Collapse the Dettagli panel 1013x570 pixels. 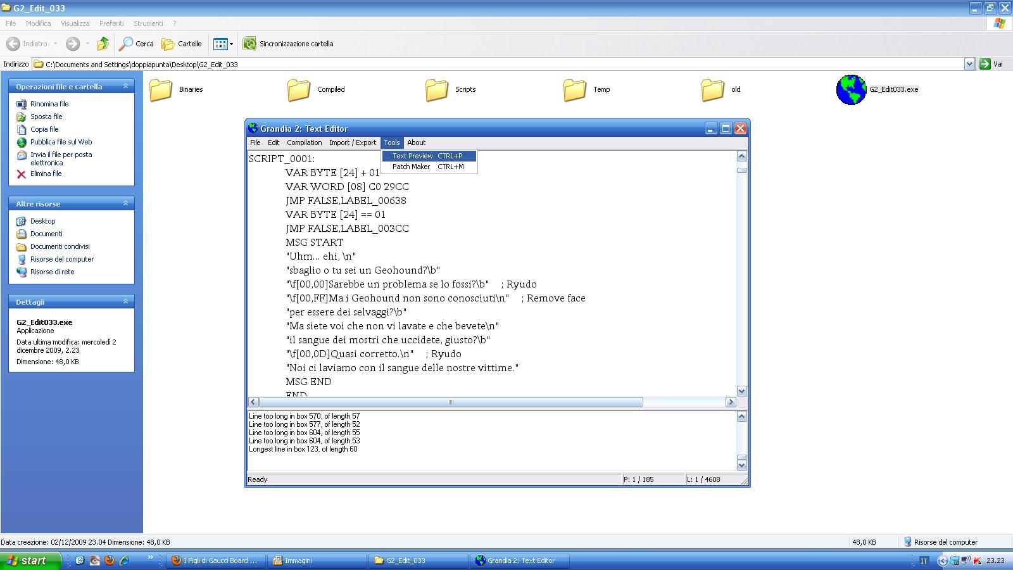click(125, 301)
